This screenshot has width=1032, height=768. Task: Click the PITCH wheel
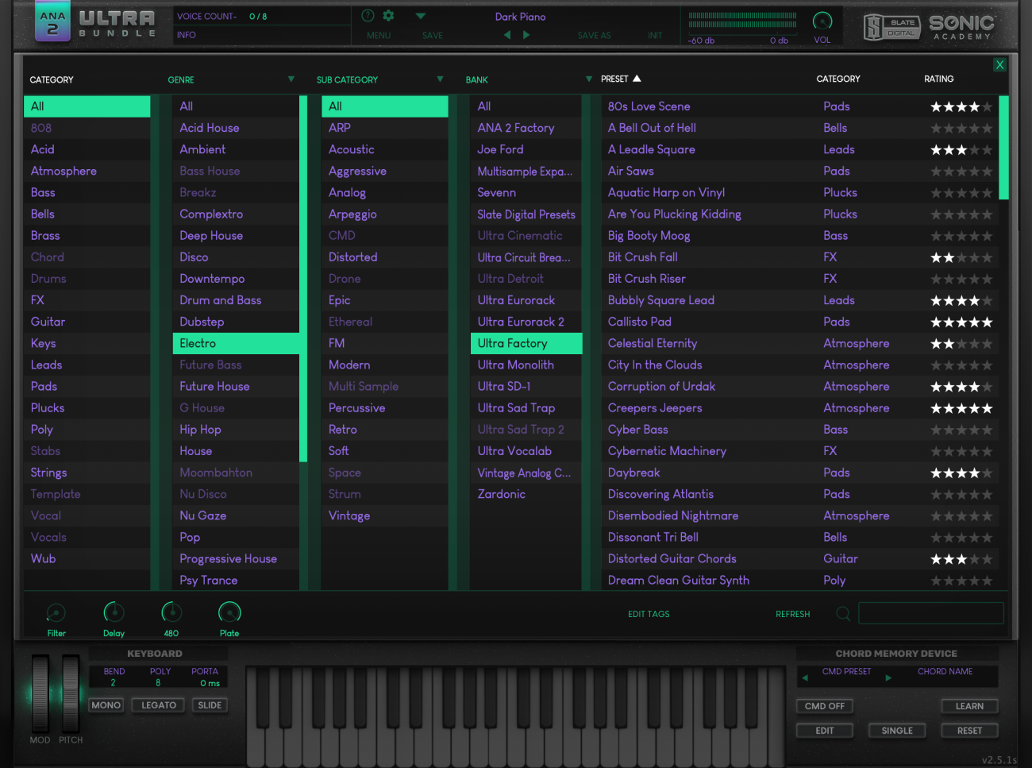click(x=71, y=693)
